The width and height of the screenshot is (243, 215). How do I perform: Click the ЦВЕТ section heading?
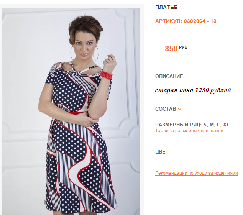162,152
